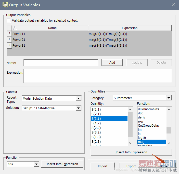Select row 2 header of Power21

[9, 39]
